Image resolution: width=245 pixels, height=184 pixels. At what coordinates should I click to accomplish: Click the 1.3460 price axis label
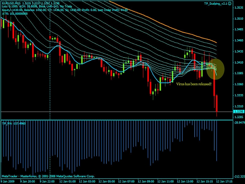239,40
